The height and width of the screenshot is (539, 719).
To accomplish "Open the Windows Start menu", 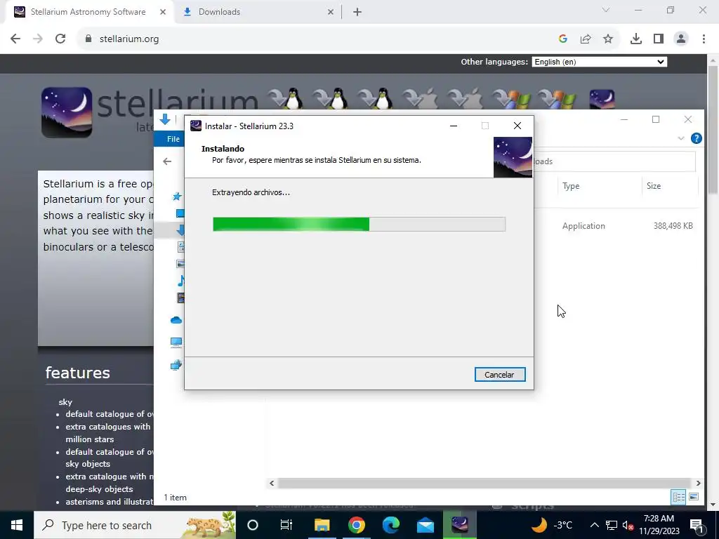I will (x=17, y=525).
